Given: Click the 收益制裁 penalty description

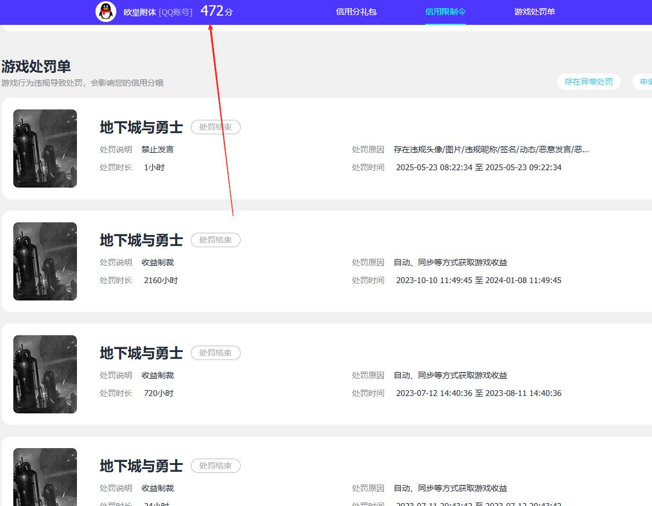Looking at the screenshot, I should 157,262.
